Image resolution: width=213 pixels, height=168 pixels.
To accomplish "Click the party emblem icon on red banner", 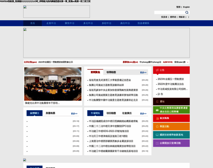I will pyautogui.click(x=157, y=118).
